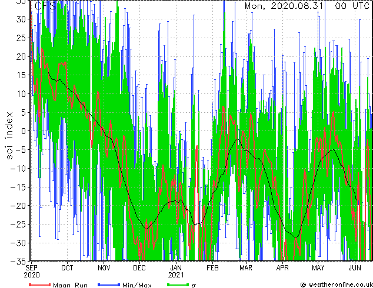This screenshot has height=288, width=373.
Task: Select the NOV month axis label
Action: coord(104,268)
